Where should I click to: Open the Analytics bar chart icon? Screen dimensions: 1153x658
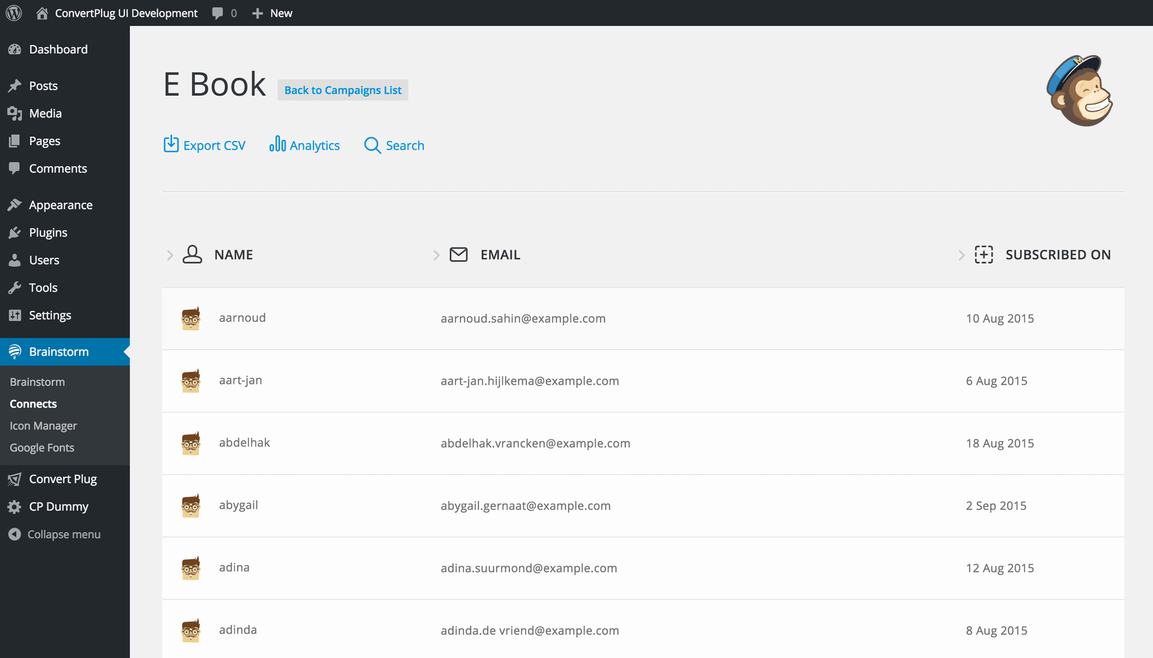click(x=277, y=144)
